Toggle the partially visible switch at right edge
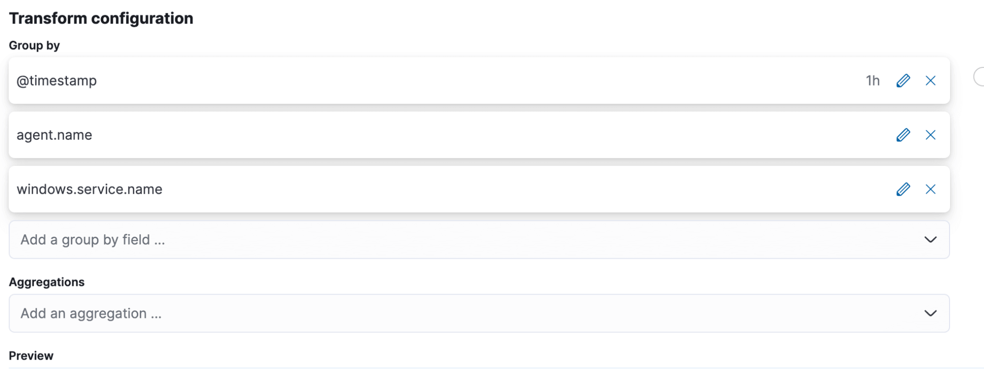 [979, 77]
